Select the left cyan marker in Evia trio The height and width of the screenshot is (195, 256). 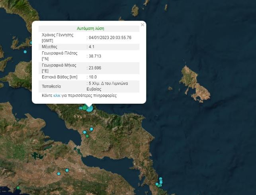84,132
